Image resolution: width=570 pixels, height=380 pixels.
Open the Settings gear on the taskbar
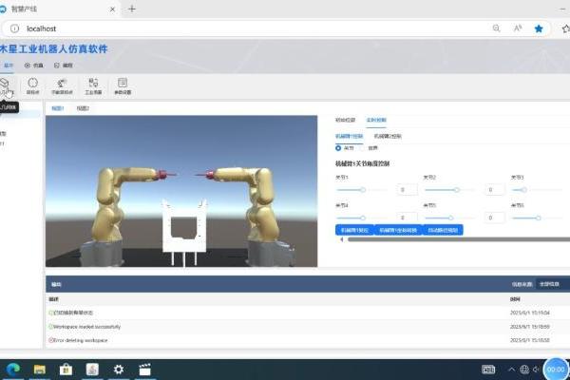(x=119, y=369)
